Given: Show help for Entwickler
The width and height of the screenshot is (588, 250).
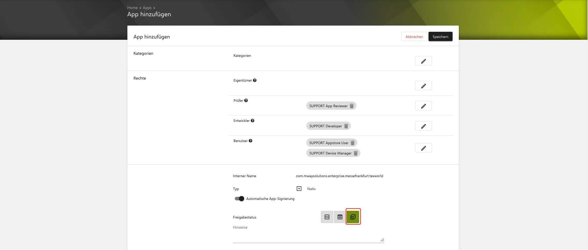Looking at the screenshot, I should [252, 121].
